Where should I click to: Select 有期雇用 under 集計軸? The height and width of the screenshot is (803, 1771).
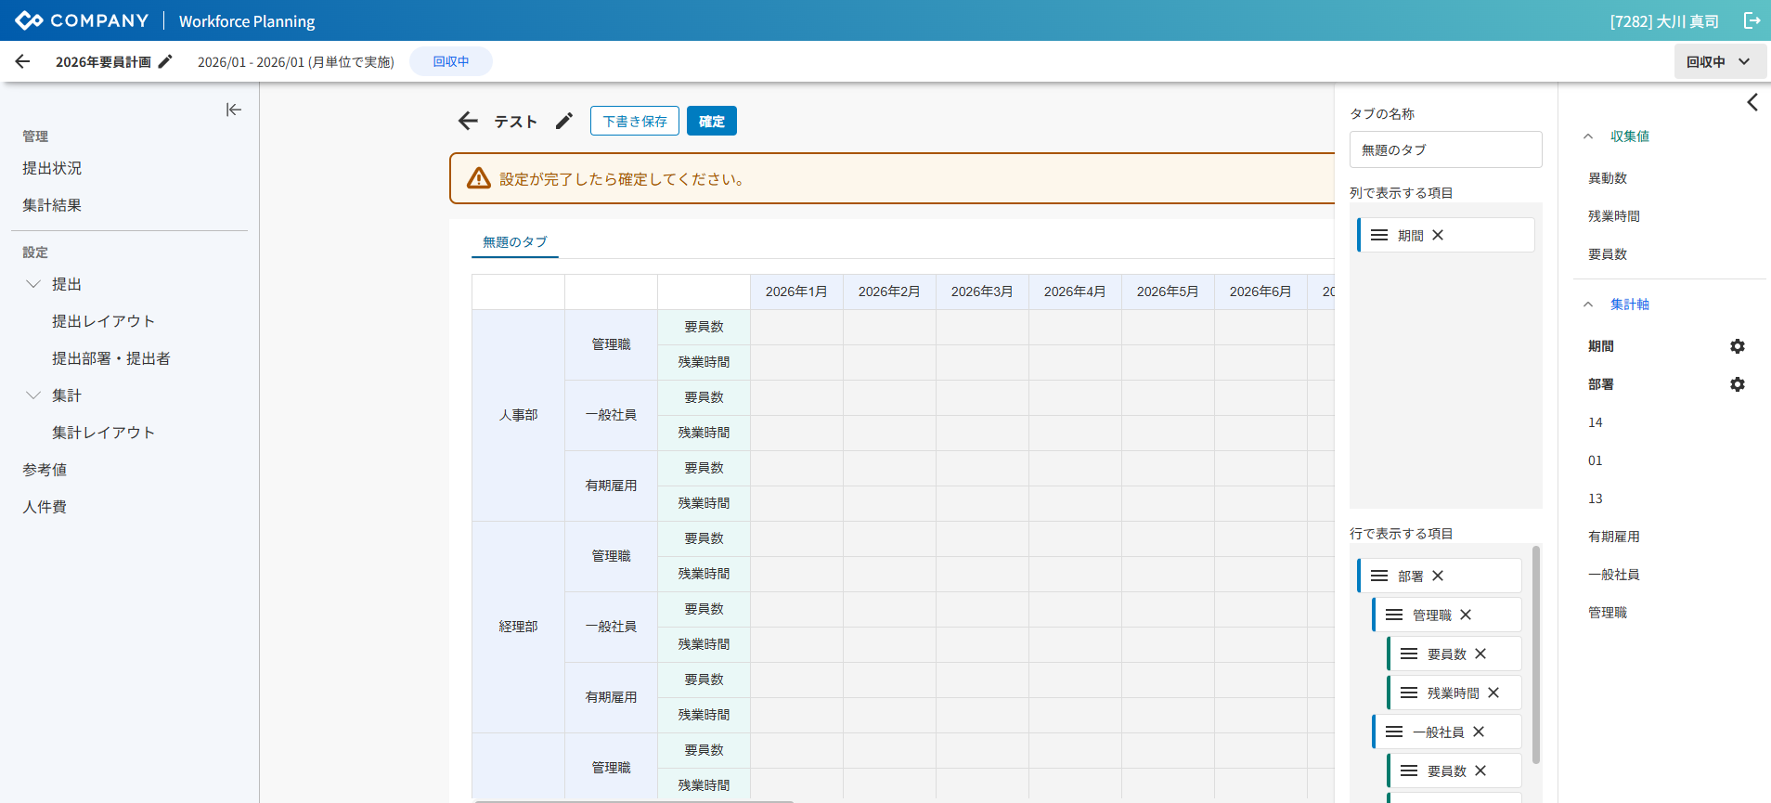(x=1614, y=537)
